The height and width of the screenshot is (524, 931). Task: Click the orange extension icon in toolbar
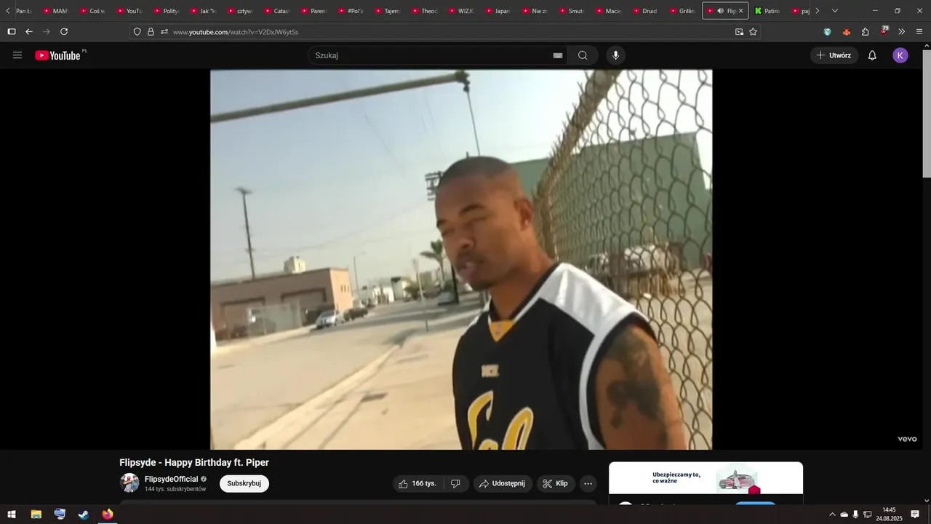coord(846,31)
